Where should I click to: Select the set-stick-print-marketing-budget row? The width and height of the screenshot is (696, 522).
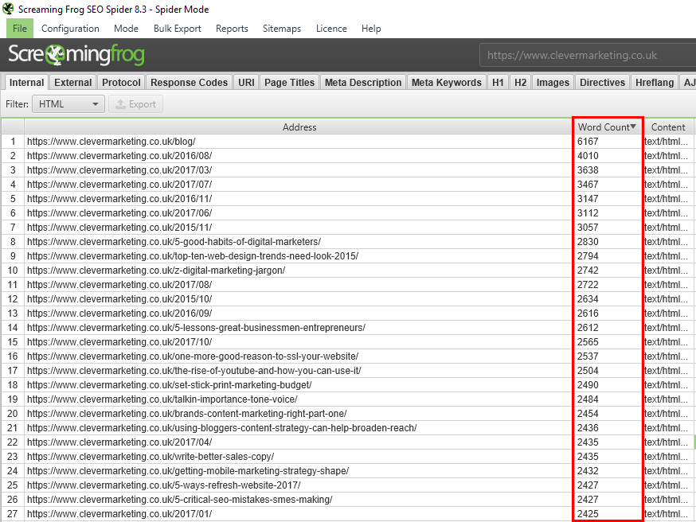point(299,385)
